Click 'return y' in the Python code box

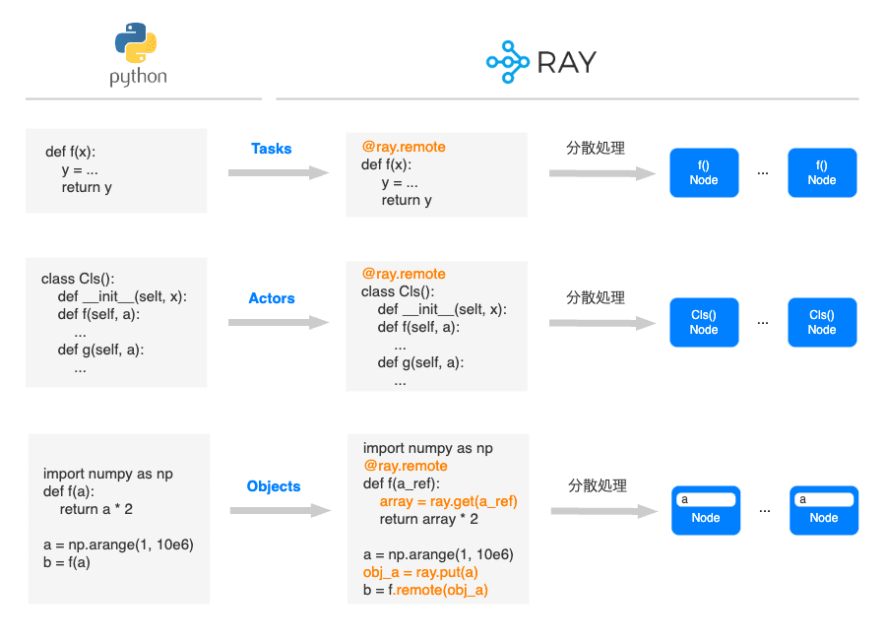[87, 188]
